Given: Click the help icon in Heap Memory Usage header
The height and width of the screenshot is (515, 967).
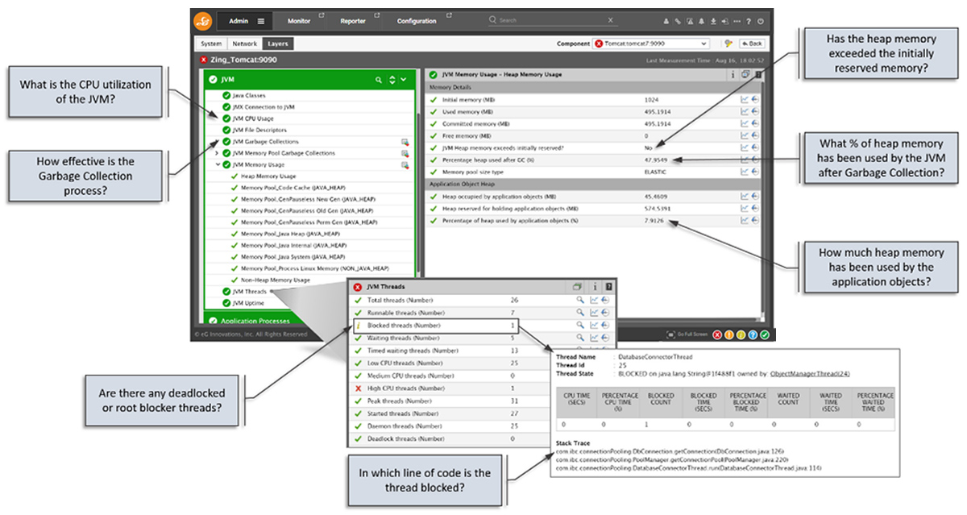Looking at the screenshot, I should click(758, 74).
